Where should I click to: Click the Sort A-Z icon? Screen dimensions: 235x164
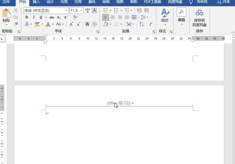click(142, 24)
